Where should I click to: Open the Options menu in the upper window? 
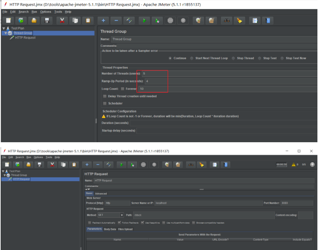tap(46, 12)
